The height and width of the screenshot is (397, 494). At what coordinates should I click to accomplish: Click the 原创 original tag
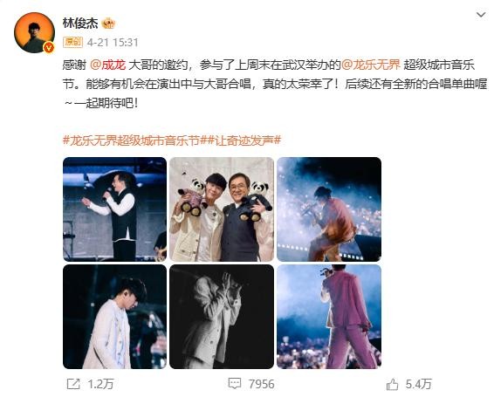coord(72,42)
